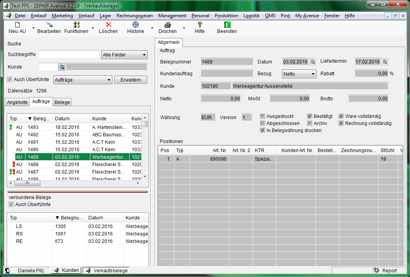Open the Aufträge filter dropdown

tap(83, 80)
